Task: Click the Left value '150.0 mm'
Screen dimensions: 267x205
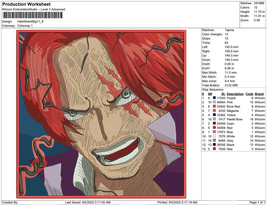Action: 231,47
